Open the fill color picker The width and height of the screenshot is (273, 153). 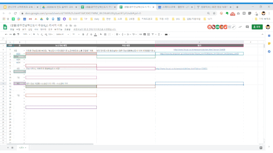[x=101, y=34]
